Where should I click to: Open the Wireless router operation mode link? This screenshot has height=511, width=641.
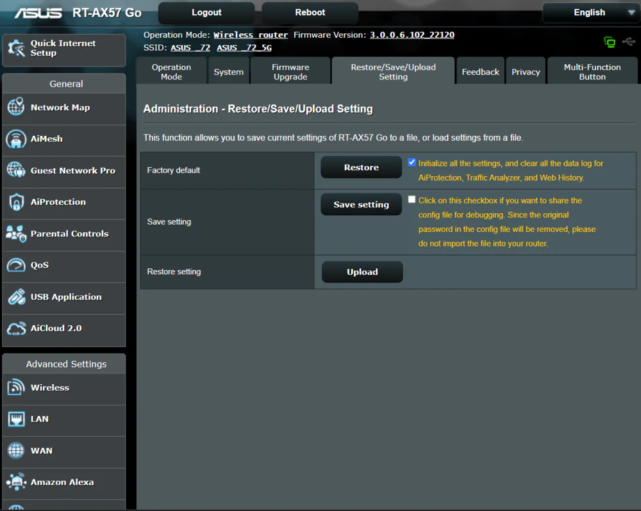tap(251, 35)
